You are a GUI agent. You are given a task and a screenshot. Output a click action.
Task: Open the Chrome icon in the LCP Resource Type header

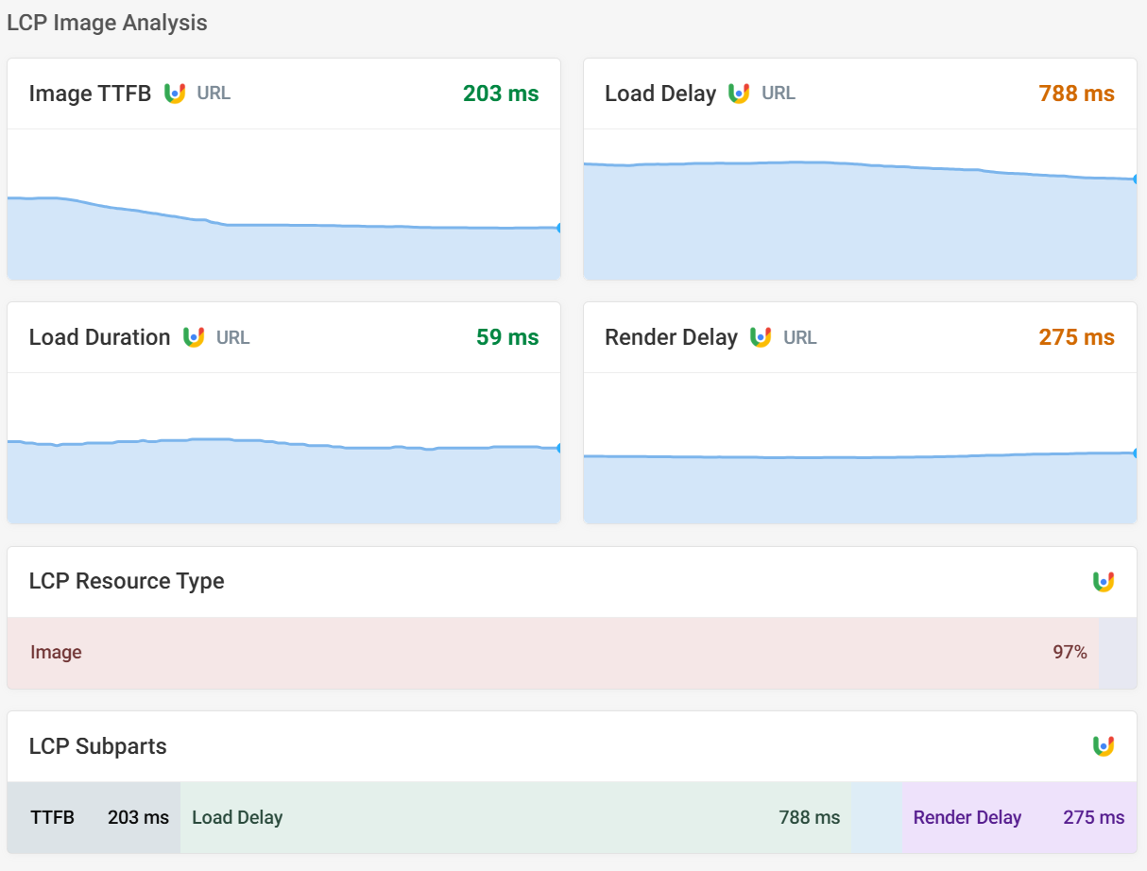pyautogui.click(x=1105, y=581)
